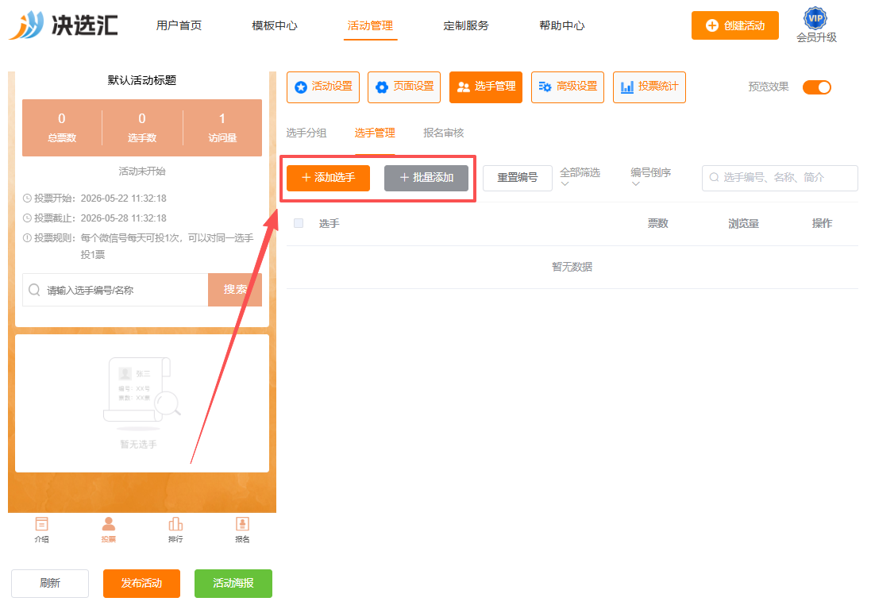This screenshot has height=613, width=871.
Task: Tick the select-all checkbox beside 选手
Action: click(299, 223)
